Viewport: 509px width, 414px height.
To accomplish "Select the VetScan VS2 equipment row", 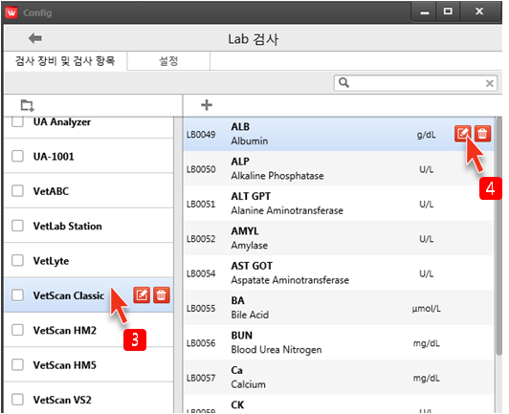I will coord(89,399).
